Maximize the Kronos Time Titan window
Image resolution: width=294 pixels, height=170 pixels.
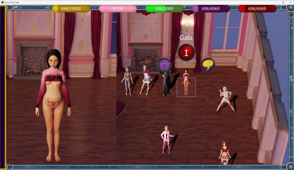[283, 2]
